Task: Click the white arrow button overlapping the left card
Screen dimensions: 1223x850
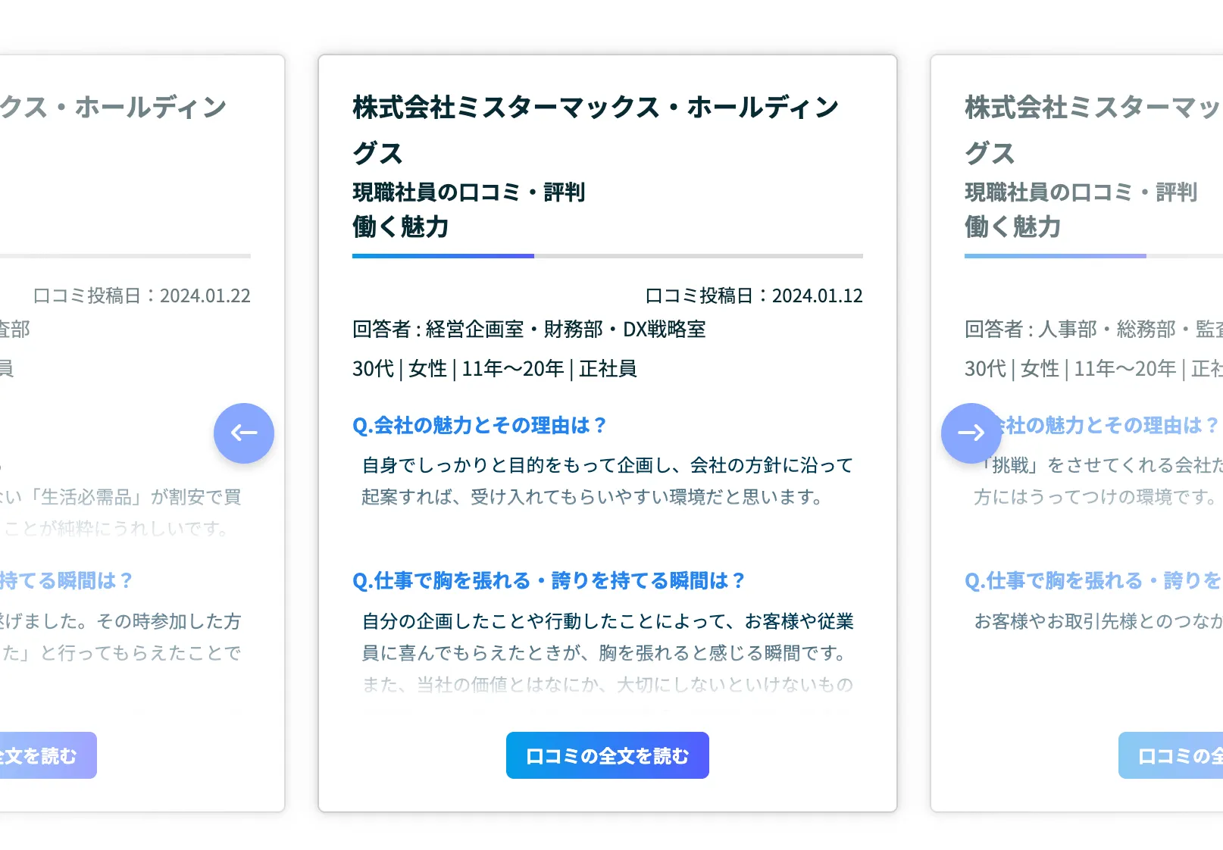Action: 243,433
